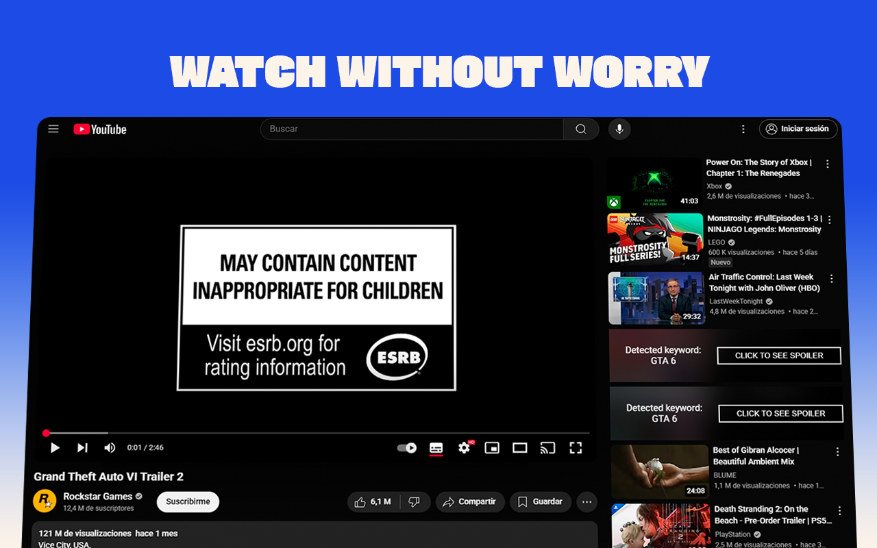Visit LastWeekTonight channel name
Screen dimensions: 877x548
[x=736, y=301]
